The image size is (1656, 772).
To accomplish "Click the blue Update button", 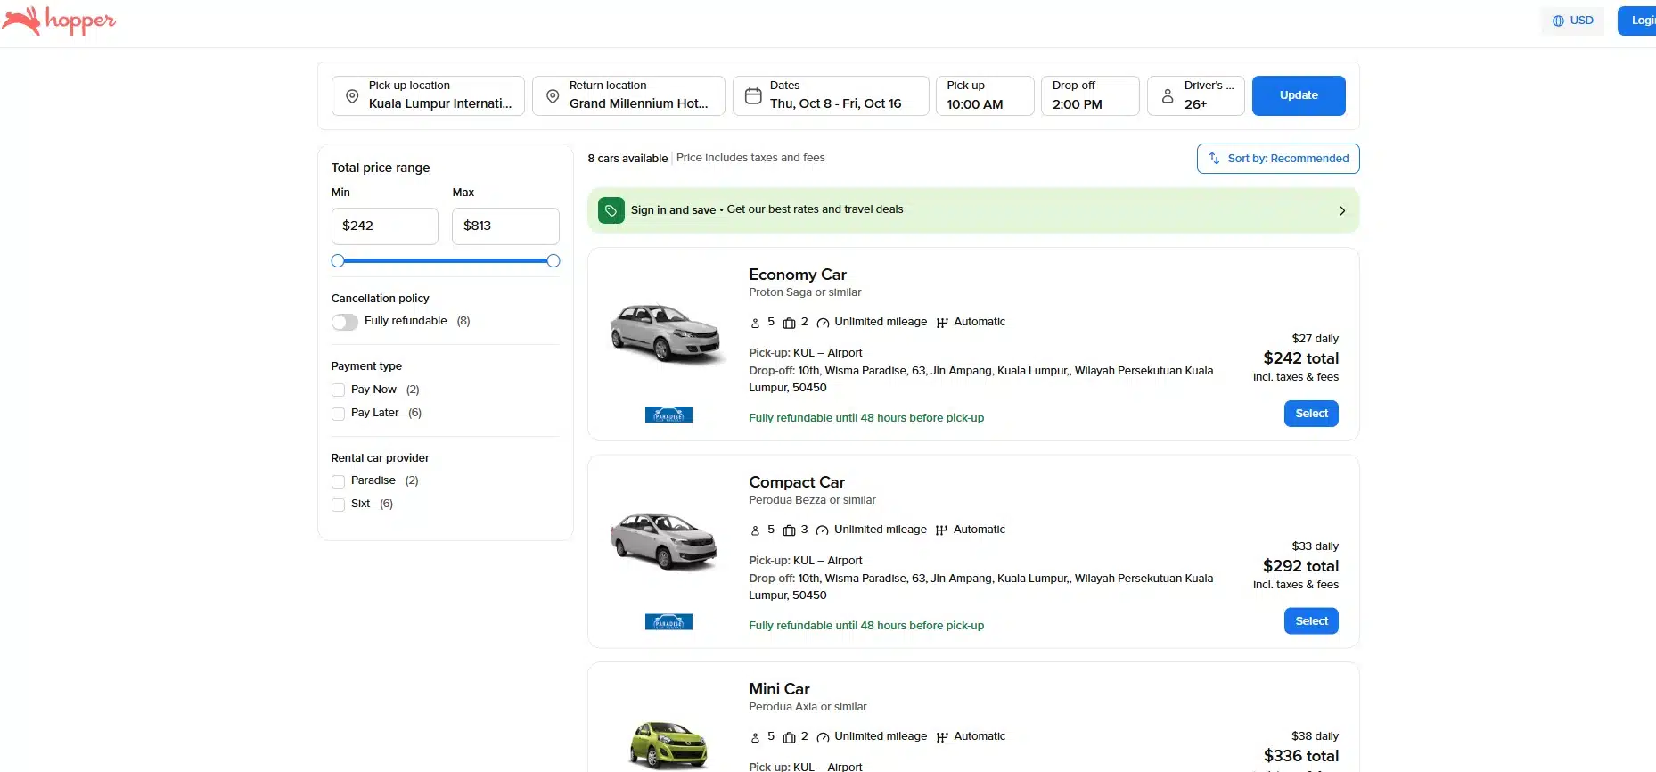I will (x=1299, y=95).
